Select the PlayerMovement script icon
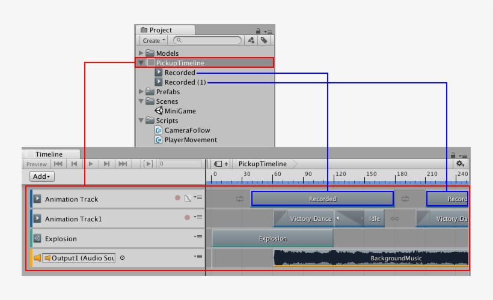The height and width of the screenshot is (300, 493). (x=159, y=140)
